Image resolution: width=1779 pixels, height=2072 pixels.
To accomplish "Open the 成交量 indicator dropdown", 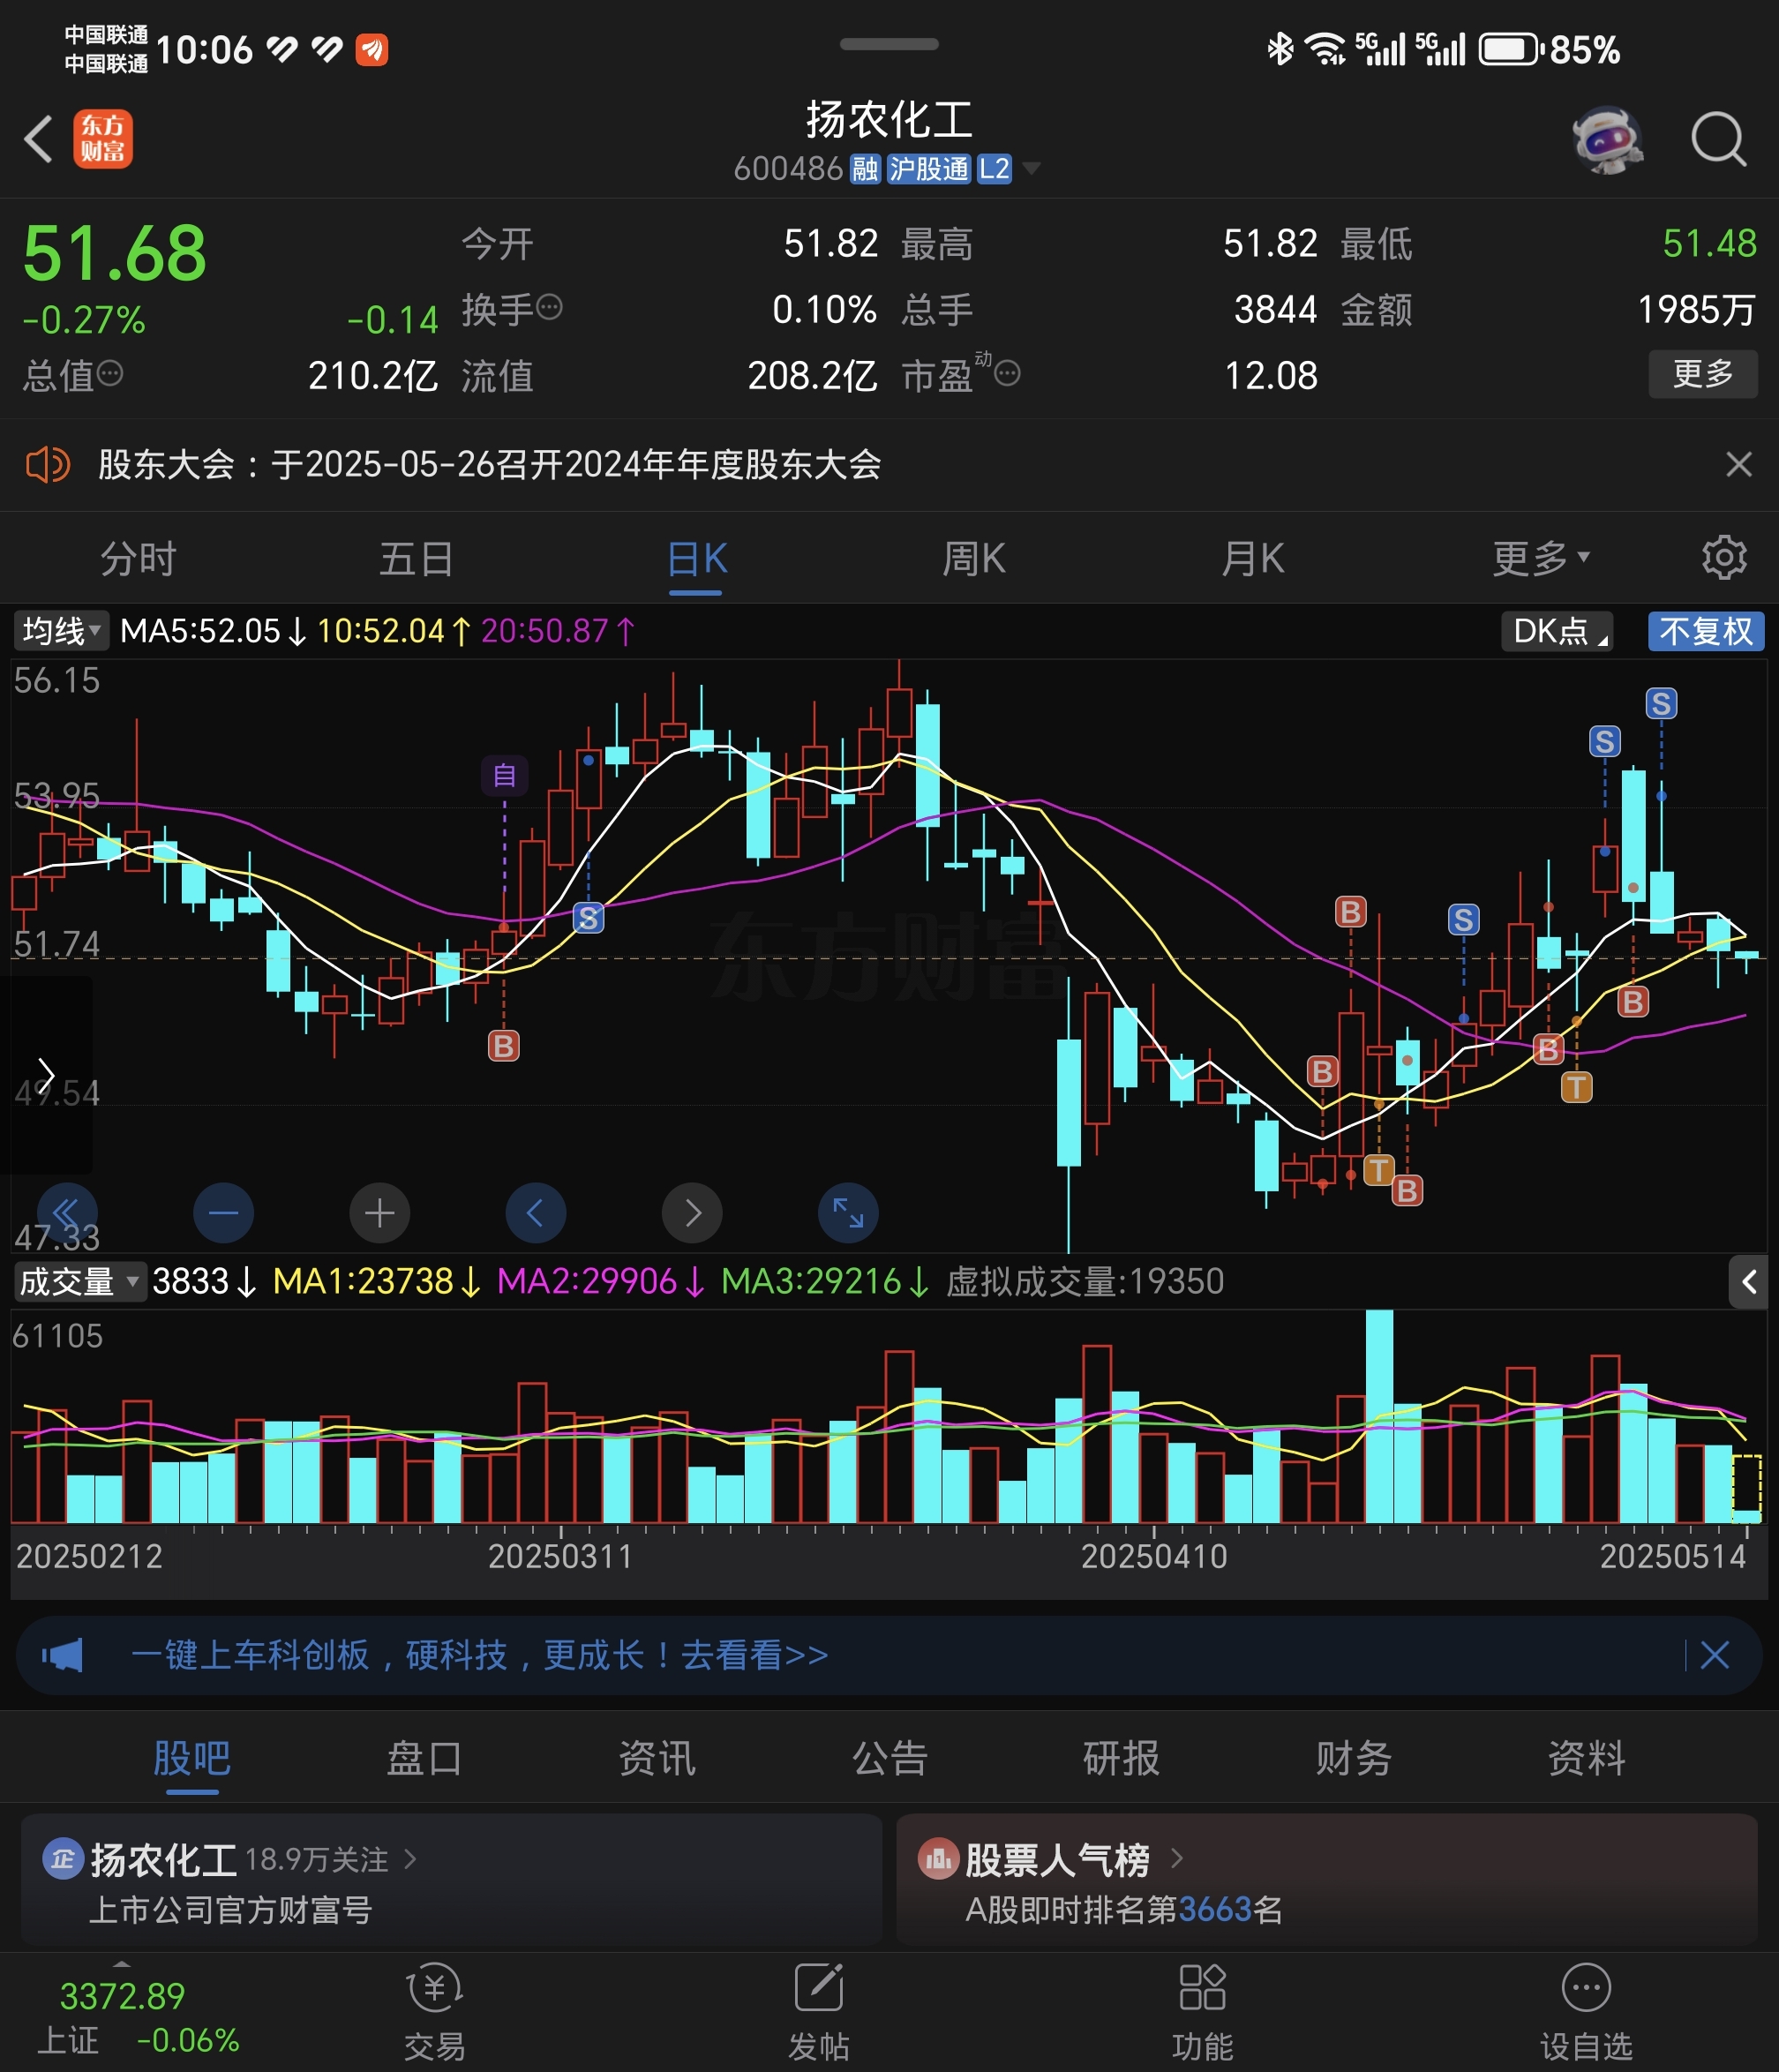I will coord(79,1282).
